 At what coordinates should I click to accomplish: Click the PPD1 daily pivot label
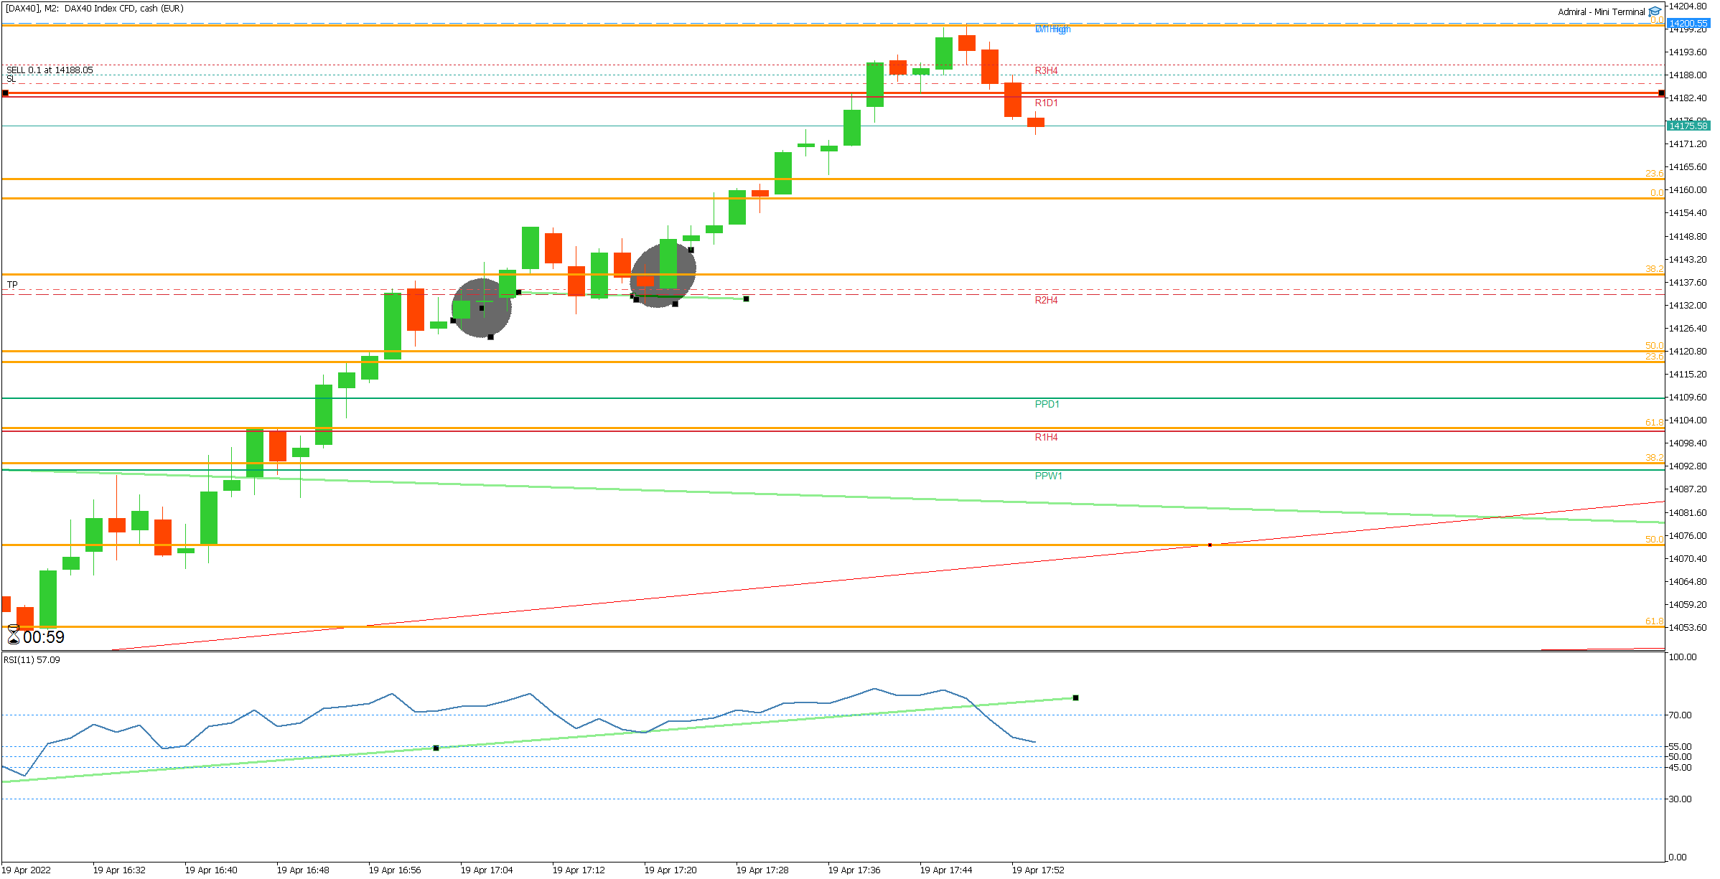click(1047, 404)
